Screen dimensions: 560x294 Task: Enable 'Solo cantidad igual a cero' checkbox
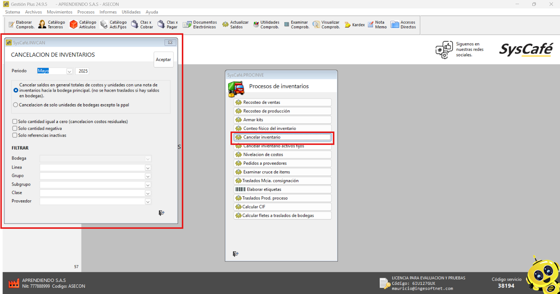coord(15,122)
